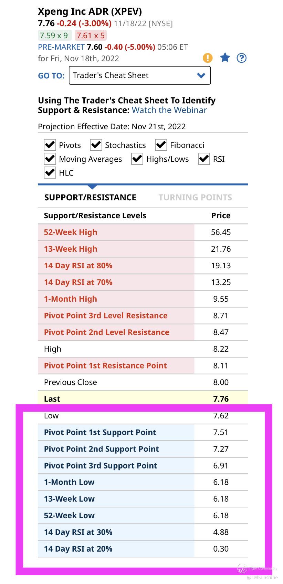The width and height of the screenshot is (283, 584).
Task: Select the Support/Resistance tab
Action: coord(90,198)
